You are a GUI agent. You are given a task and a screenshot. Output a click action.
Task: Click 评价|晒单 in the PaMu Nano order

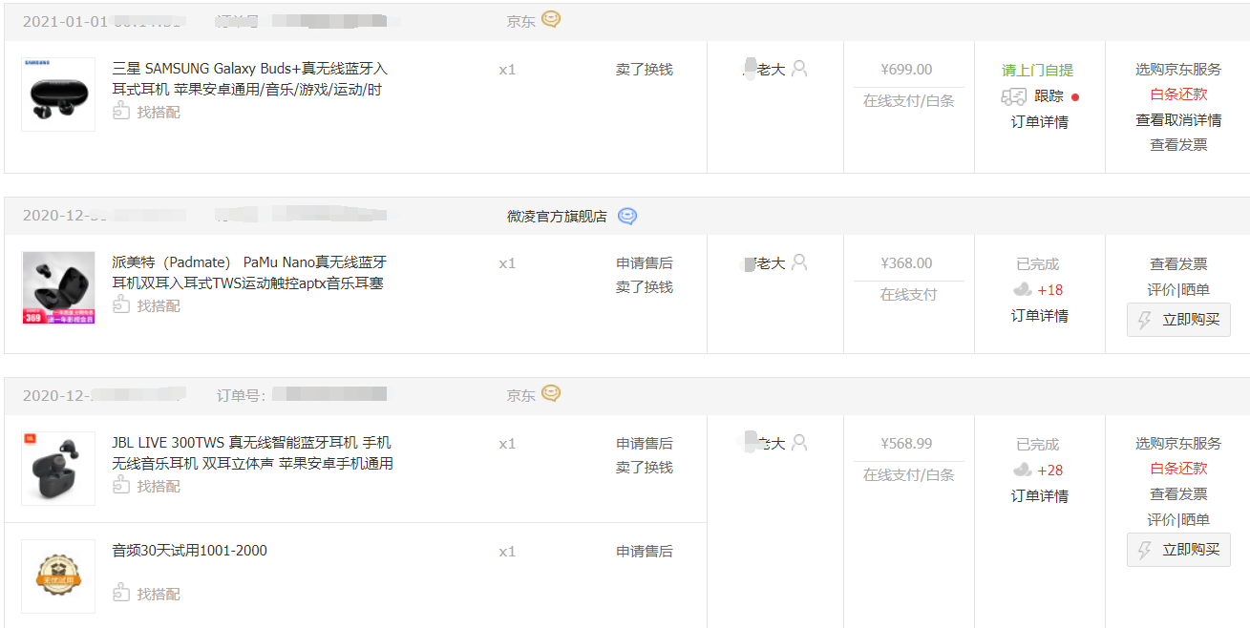1178,290
